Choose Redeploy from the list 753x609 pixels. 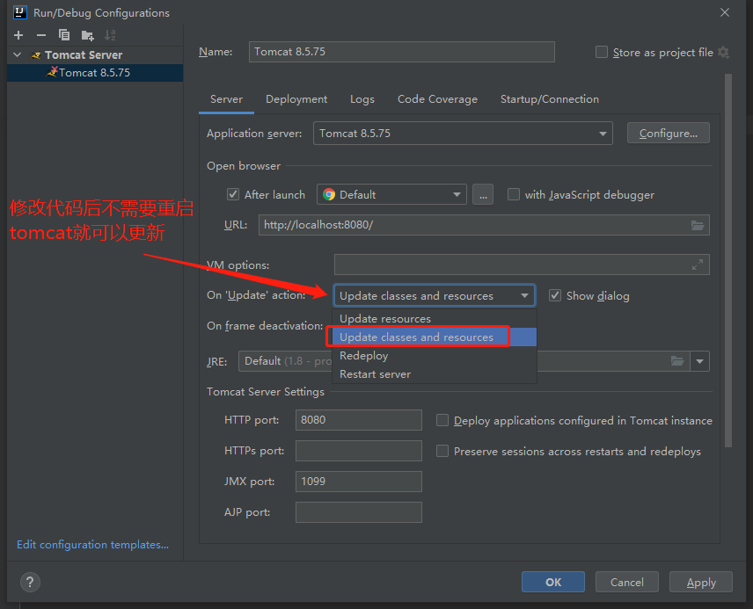[x=435, y=356]
